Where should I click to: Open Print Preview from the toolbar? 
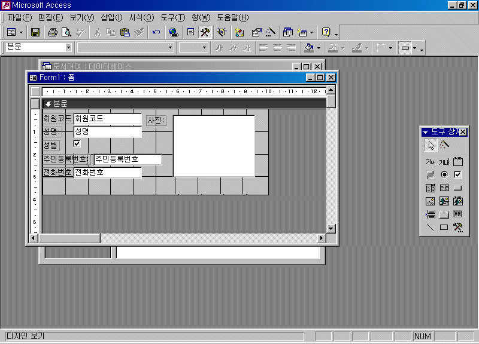click(66, 32)
